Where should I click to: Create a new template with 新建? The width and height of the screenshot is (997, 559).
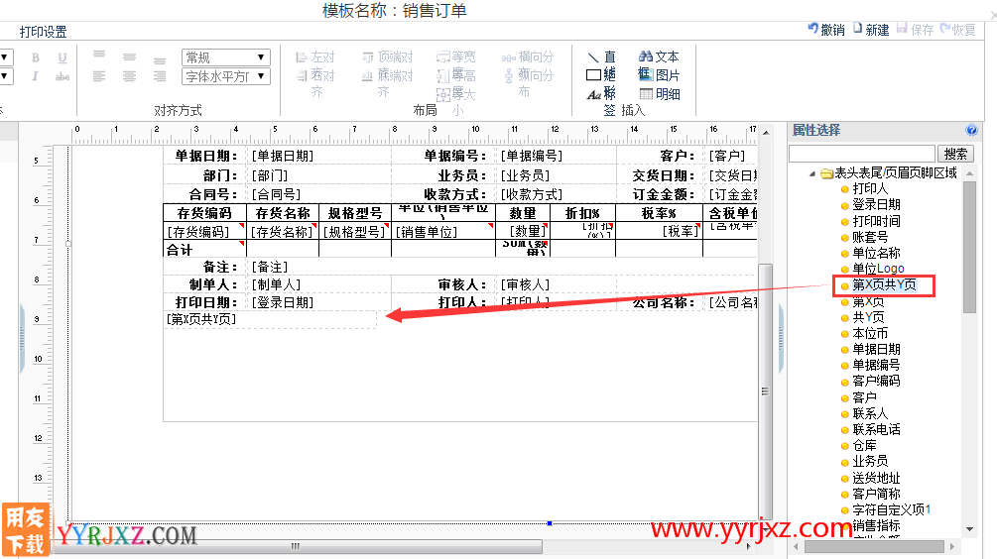(x=870, y=30)
